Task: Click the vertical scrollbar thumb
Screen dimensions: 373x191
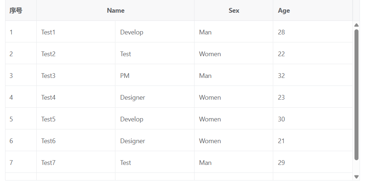Action: (x=356, y=94)
